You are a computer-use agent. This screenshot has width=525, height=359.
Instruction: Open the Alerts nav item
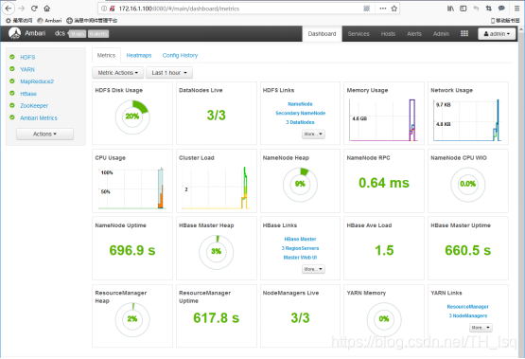[x=414, y=34]
